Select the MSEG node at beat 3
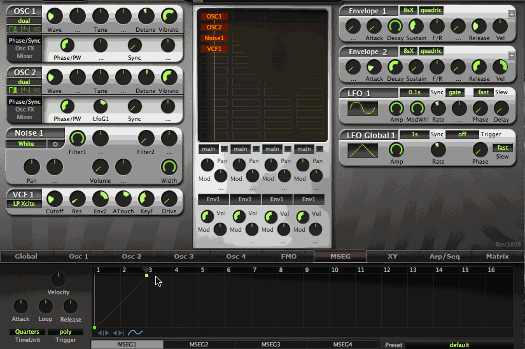The height and width of the screenshot is (349, 525). [146, 275]
